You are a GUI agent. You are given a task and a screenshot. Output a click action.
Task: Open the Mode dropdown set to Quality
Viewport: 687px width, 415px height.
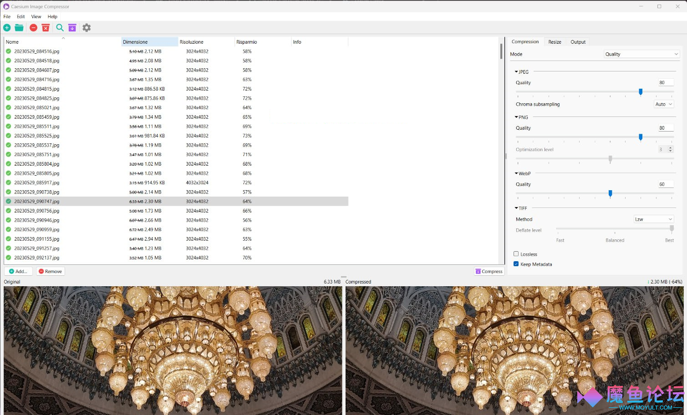[x=641, y=54]
